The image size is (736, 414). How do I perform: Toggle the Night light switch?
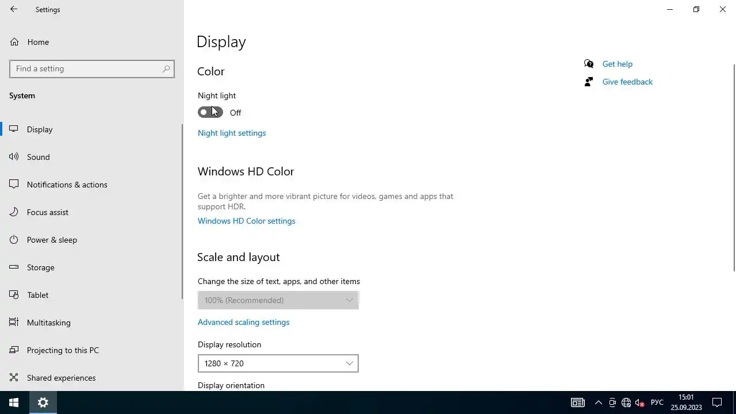pyautogui.click(x=210, y=112)
